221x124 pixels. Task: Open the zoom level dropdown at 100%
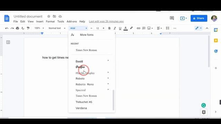(x=39, y=28)
